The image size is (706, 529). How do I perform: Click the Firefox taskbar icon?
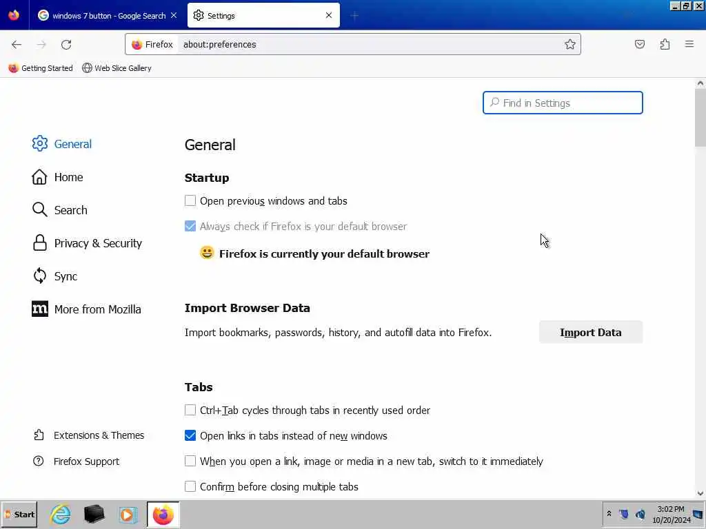(163, 515)
